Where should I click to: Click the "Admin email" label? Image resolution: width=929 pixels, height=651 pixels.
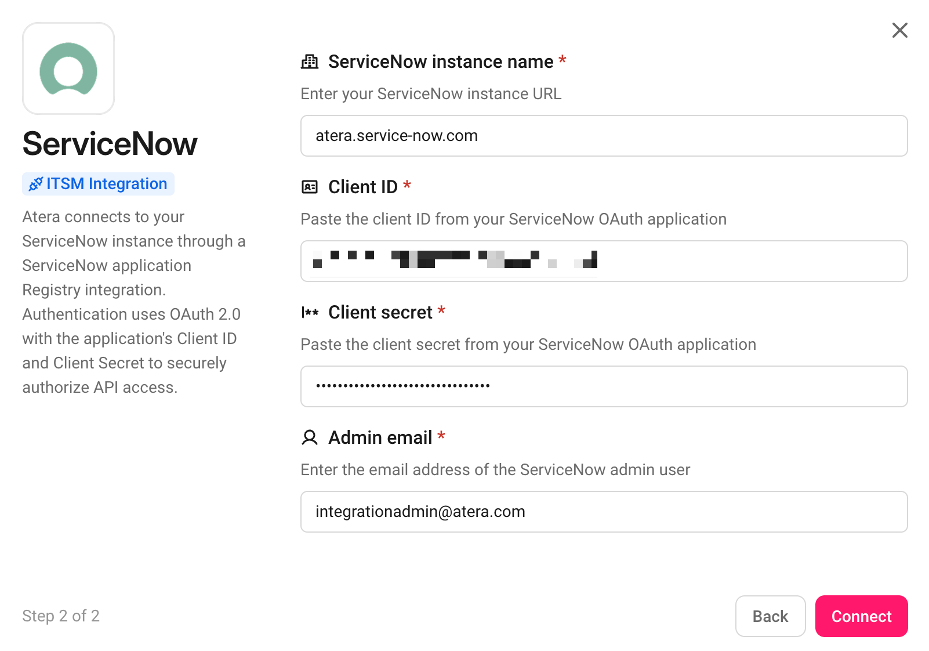click(380, 437)
